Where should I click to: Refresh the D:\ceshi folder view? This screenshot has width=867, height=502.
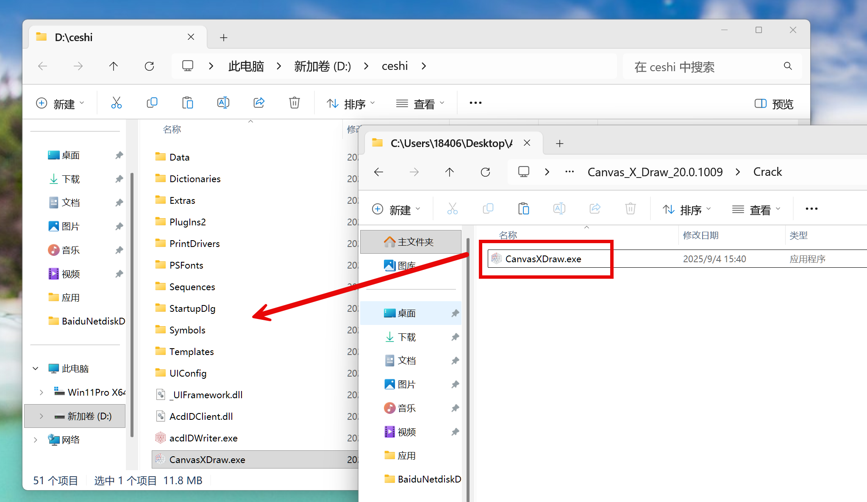(149, 66)
